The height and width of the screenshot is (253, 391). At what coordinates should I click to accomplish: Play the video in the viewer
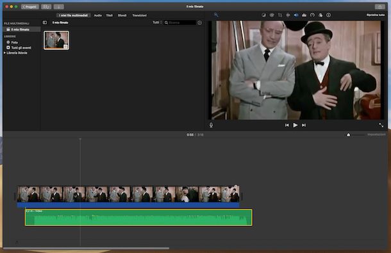point(295,125)
